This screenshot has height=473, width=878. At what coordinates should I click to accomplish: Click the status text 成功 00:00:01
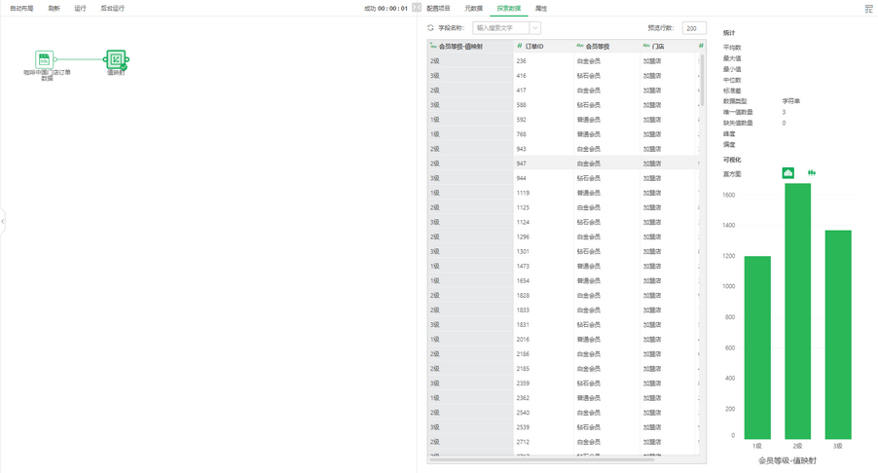(385, 9)
